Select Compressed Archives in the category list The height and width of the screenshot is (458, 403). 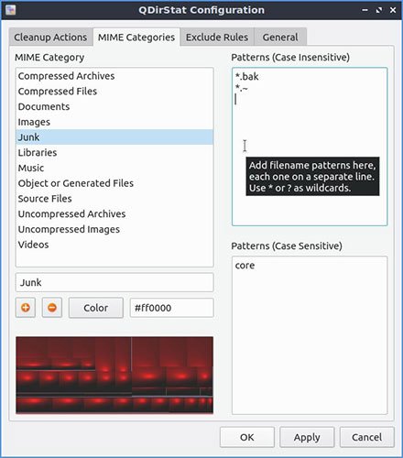[x=114, y=76]
